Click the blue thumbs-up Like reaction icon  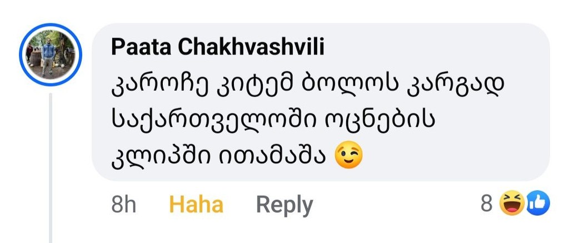click(x=537, y=205)
